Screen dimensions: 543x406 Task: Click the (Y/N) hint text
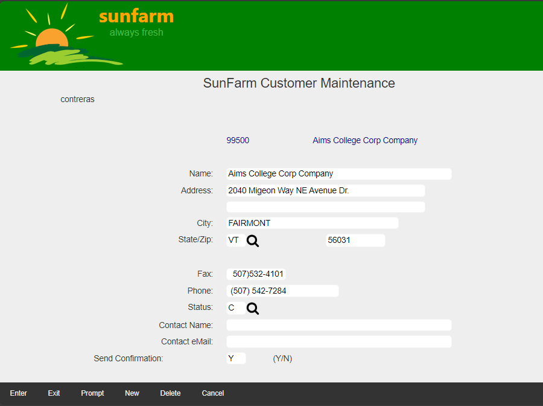[x=282, y=358]
